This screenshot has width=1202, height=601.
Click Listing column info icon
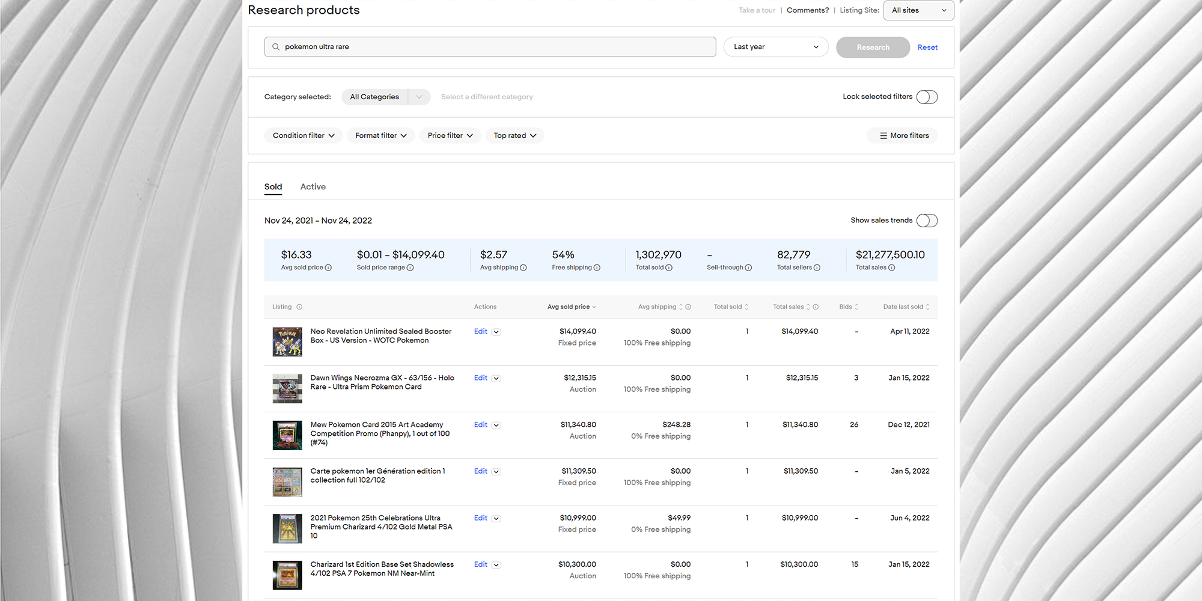pos(299,307)
